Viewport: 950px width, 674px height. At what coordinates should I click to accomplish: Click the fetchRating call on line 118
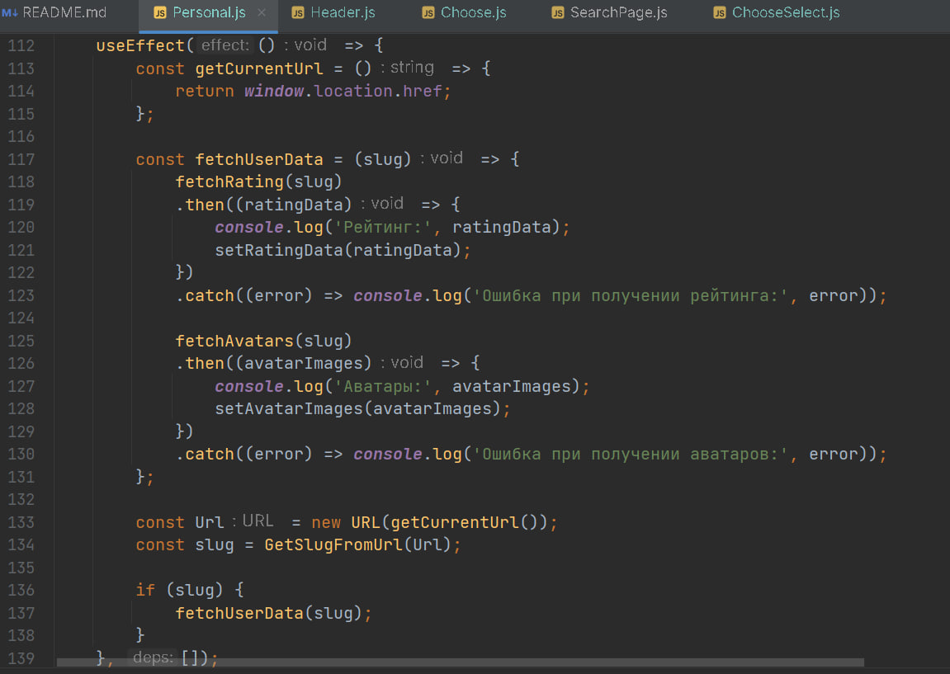coord(229,182)
